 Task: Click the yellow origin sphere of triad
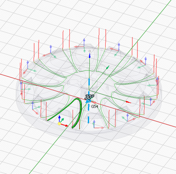click(59, 124)
